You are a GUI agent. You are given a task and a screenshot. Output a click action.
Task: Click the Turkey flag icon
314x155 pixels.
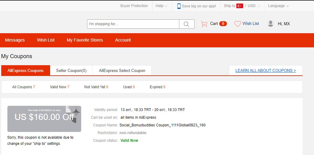240,6
